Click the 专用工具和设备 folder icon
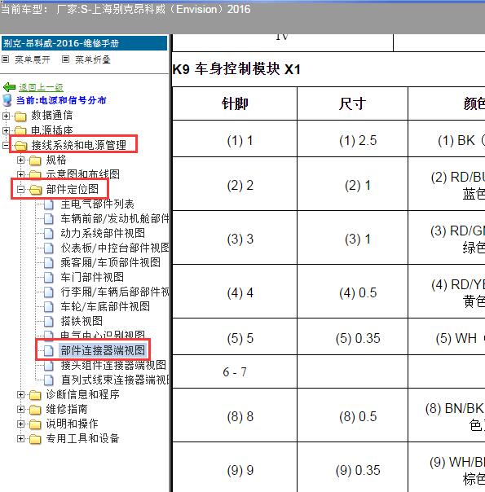The height and width of the screenshot is (492, 485). tap(35, 439)
